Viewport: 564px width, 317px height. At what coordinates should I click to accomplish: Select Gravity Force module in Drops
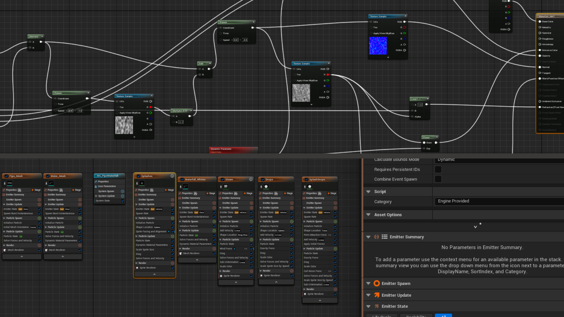pyautogui.click(x=267, y=248)
